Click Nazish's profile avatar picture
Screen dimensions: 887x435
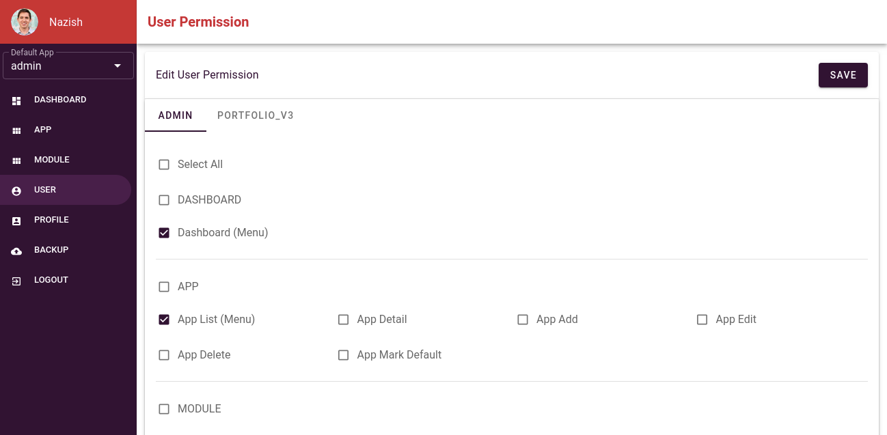25,21
